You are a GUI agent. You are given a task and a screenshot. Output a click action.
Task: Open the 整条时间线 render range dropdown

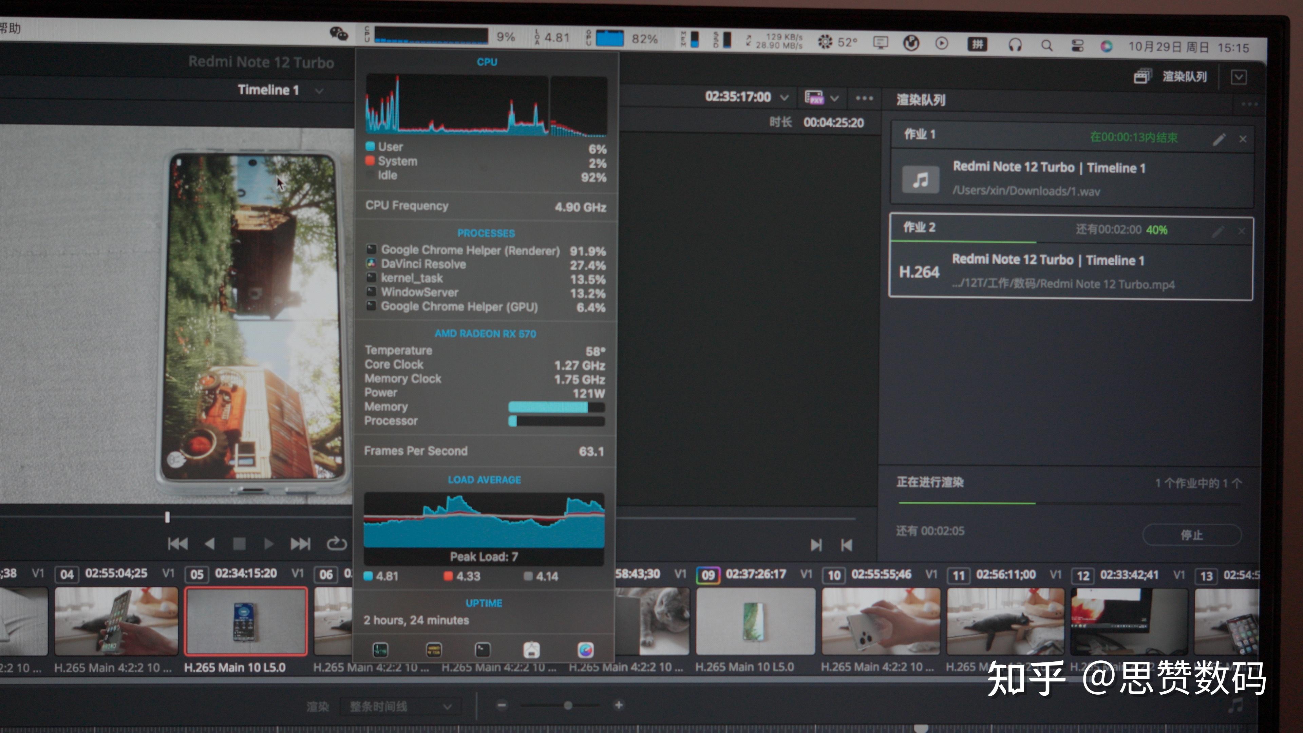[401, 706]
